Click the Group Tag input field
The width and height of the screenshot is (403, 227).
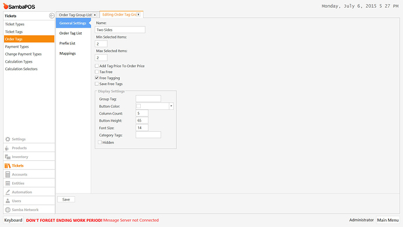[x=148, y=99]
